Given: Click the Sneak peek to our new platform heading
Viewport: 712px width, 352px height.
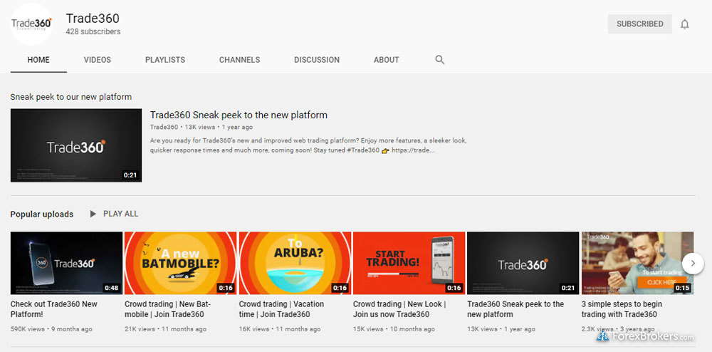Looking at the screenshot, I should pos(70,97).
